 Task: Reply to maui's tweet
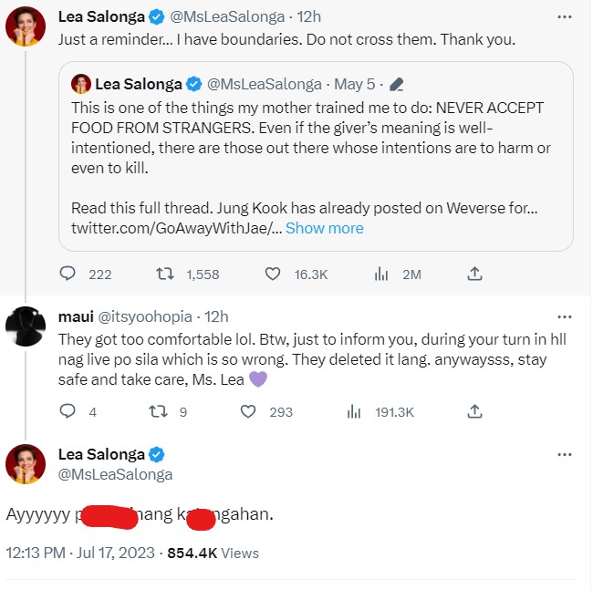pyautogui.click(x=68, y=412)
